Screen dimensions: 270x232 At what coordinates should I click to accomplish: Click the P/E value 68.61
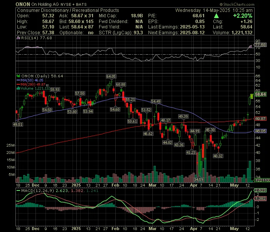click(199, 16)
